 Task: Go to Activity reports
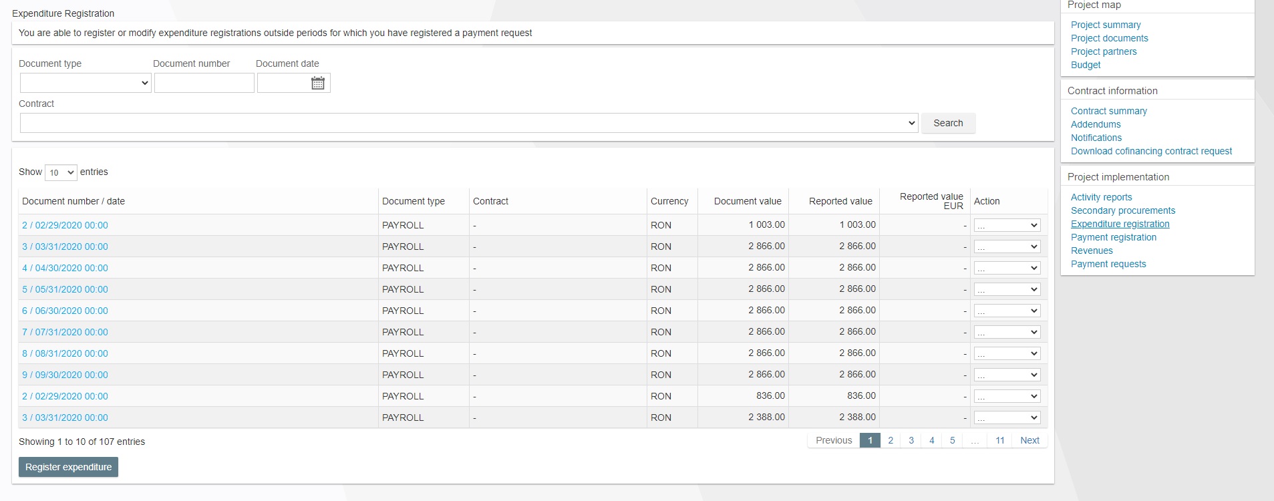[x=1101, y=197]
